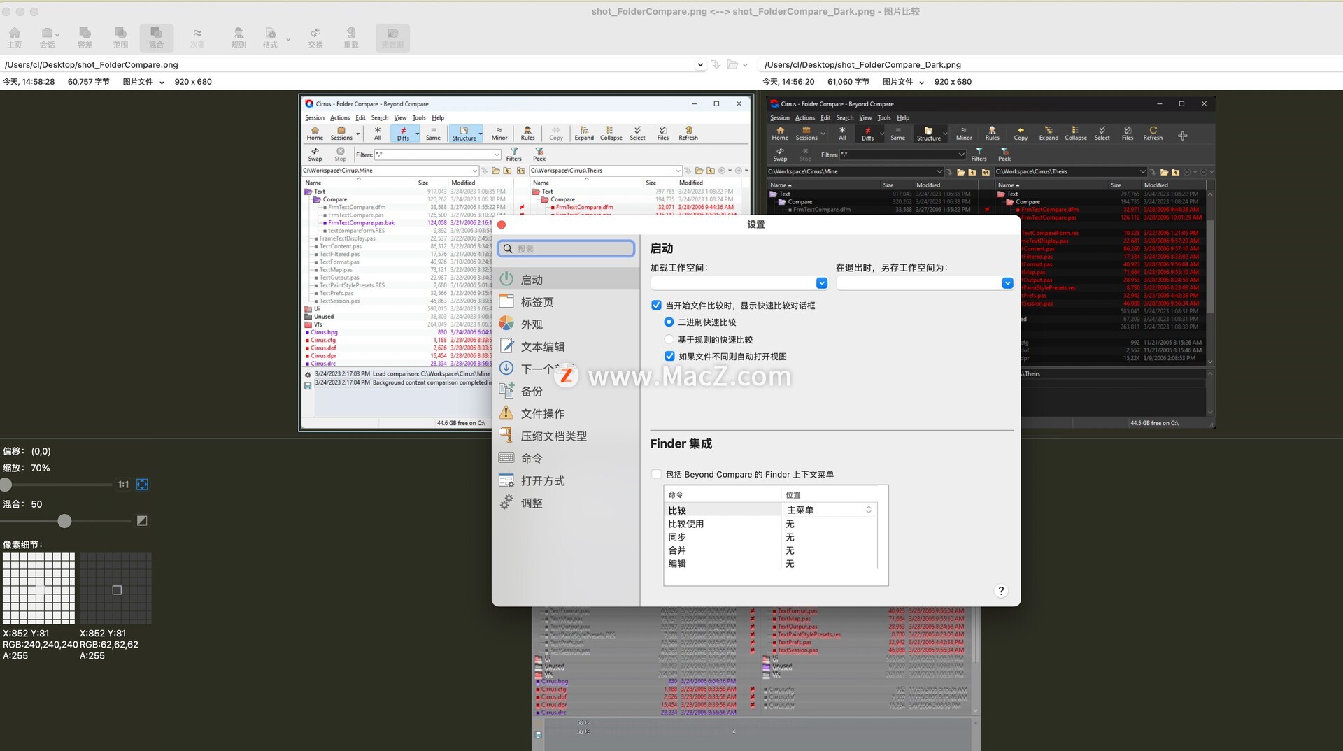Uncheck 当开始文件比较时，显示快速比较对话框
This screenshot has height=751, width=1343.
656,305
